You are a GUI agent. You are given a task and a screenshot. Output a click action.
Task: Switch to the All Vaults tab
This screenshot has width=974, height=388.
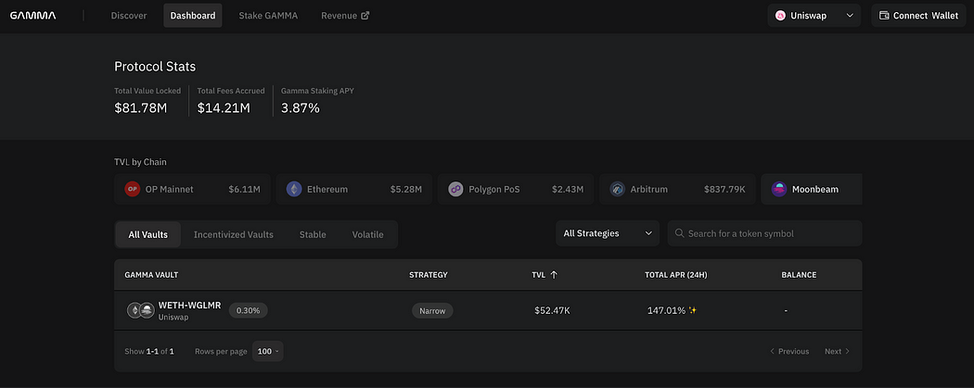pyautogui.click(x=147, y=234)
